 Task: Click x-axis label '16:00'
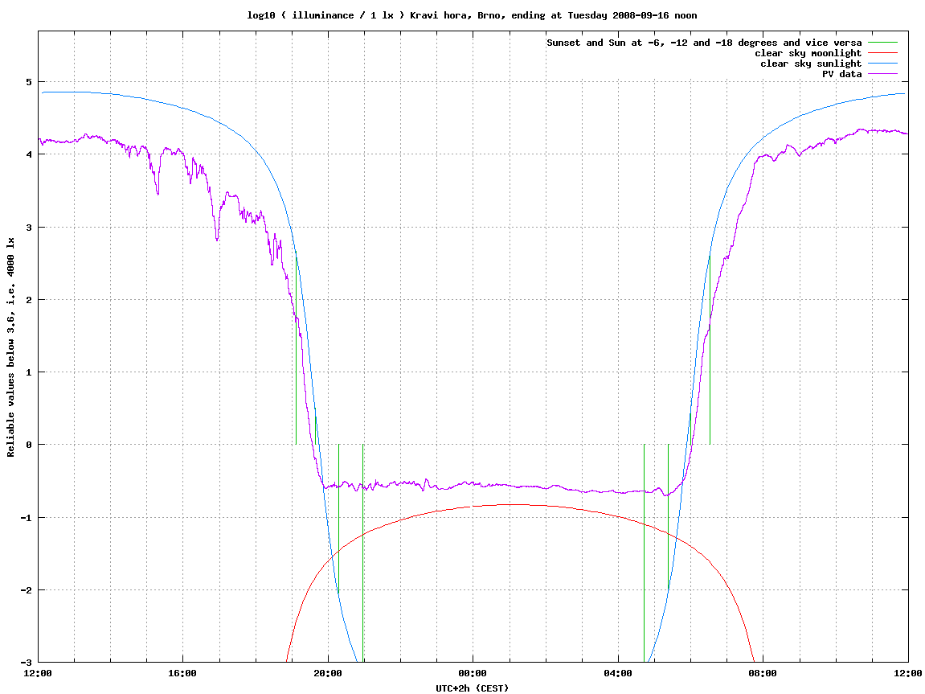[x=183, y=673]
